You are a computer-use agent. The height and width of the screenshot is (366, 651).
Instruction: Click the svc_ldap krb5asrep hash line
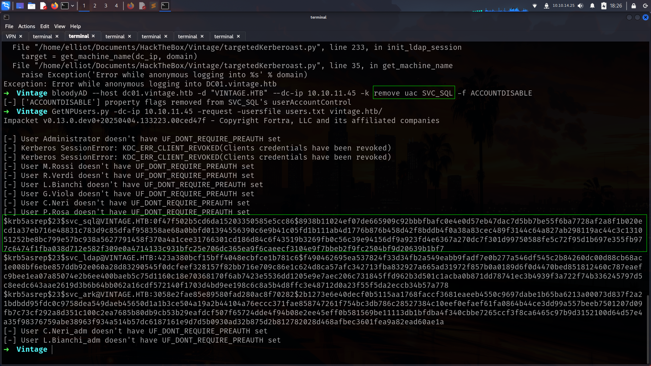coord(323,271)
